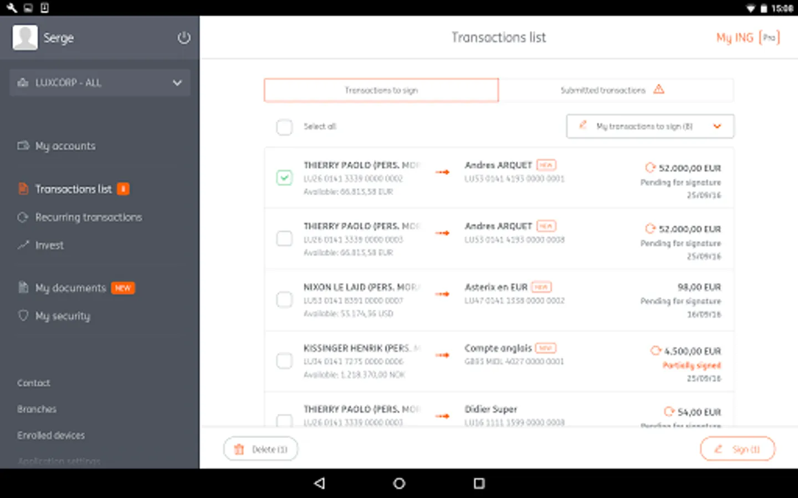Click the 98,00 EUR amount
798x498 pixels.
pos(699,287)
